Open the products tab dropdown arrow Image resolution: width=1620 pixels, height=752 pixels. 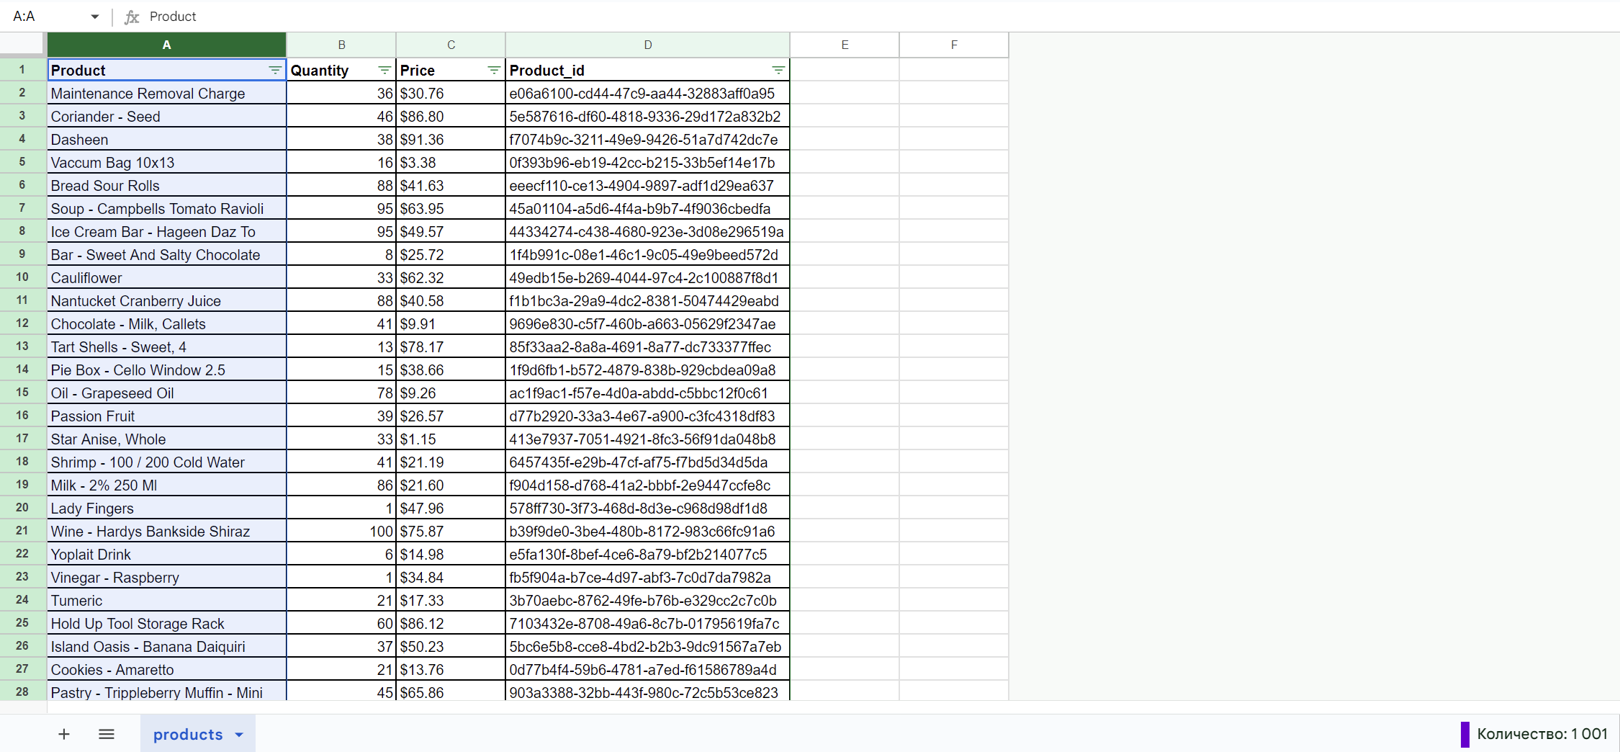click(239, 735)
